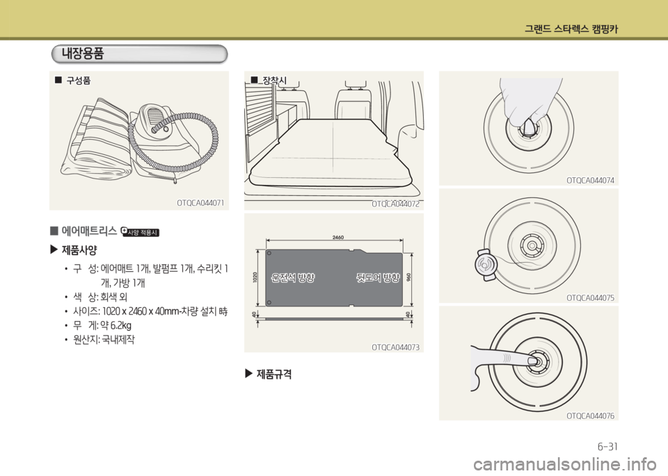
Task: Click the 뒷도어 방향 label on diagram
Action: (377, 277)
